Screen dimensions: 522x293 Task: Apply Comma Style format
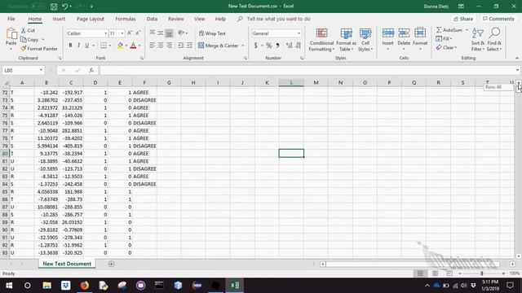point(277,46)
